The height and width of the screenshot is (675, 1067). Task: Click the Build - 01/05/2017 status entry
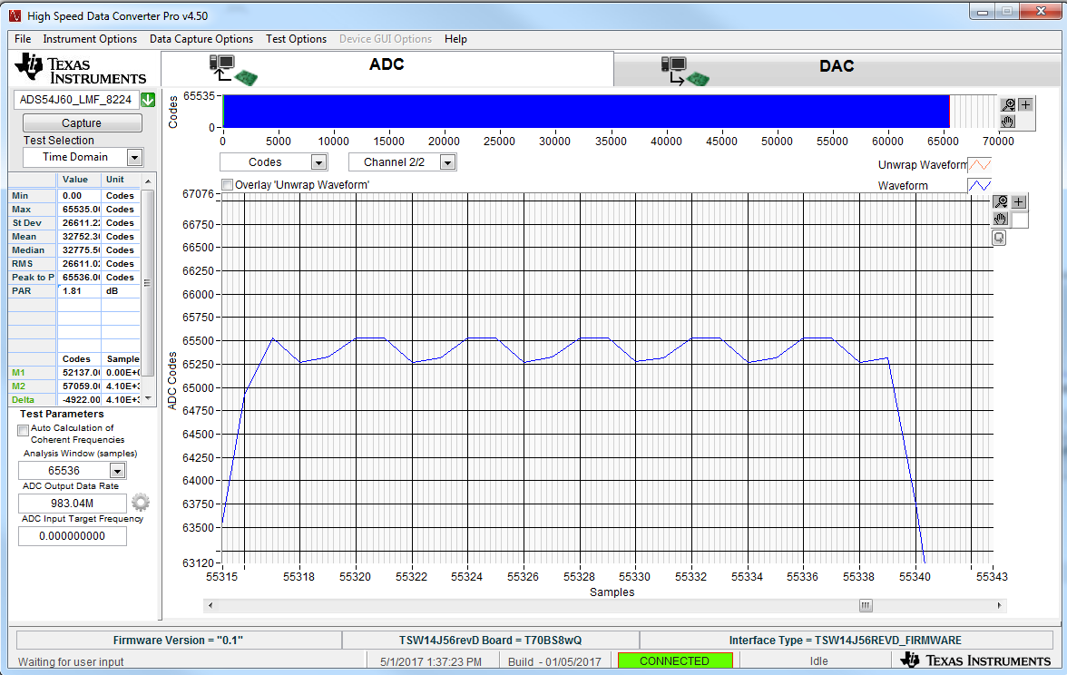coord(554,661)
